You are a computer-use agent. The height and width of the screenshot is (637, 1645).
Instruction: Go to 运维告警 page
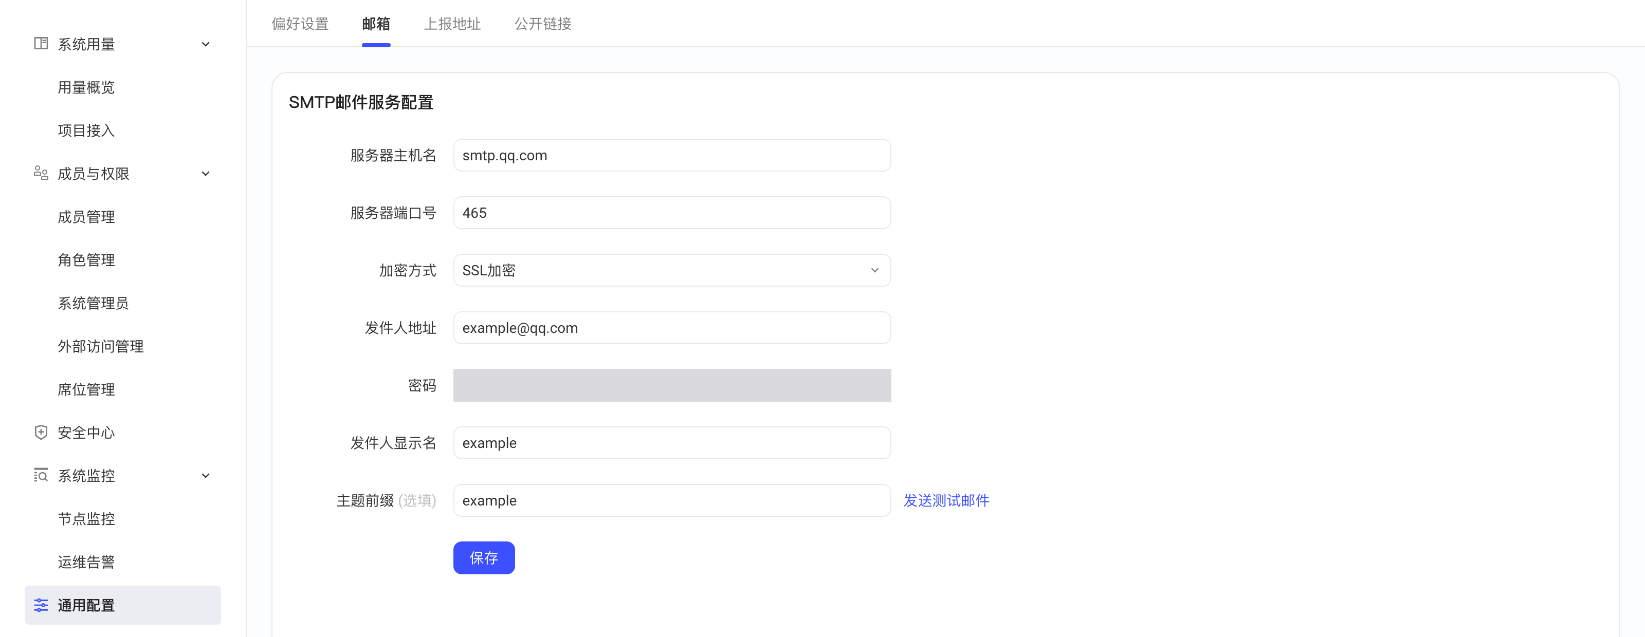(x=86, y=561)
